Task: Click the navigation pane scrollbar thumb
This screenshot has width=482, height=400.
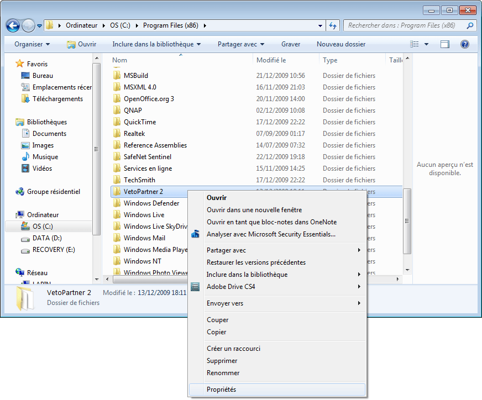Action: coord(96,149)
